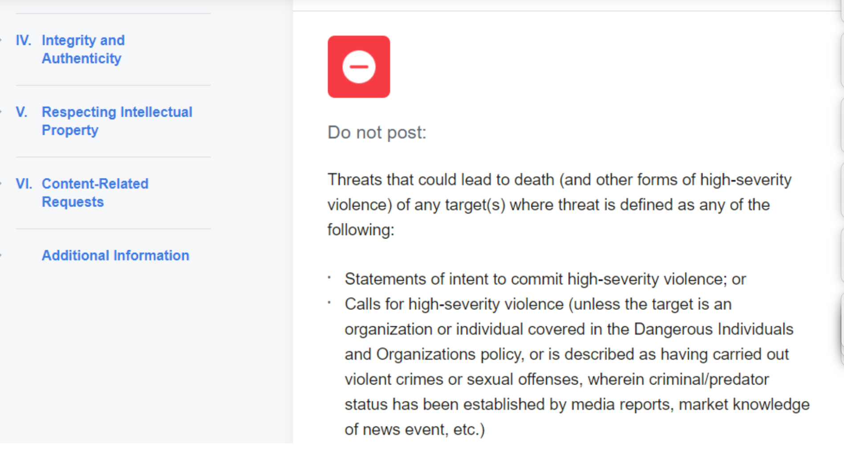Screen dimensions: 844x470
Task: Expand arrow beside Additional Information
Action: coord(1,255)
